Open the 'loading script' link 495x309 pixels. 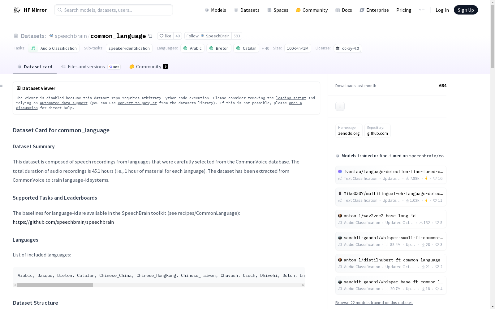(291, 98)
